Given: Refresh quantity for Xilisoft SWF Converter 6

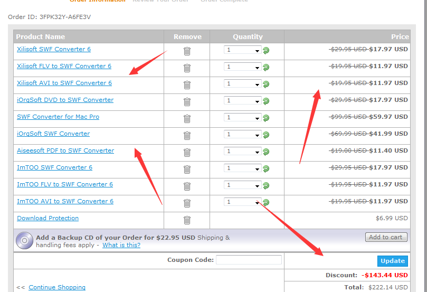Looking at the screenshot, I should coord(266,50).
